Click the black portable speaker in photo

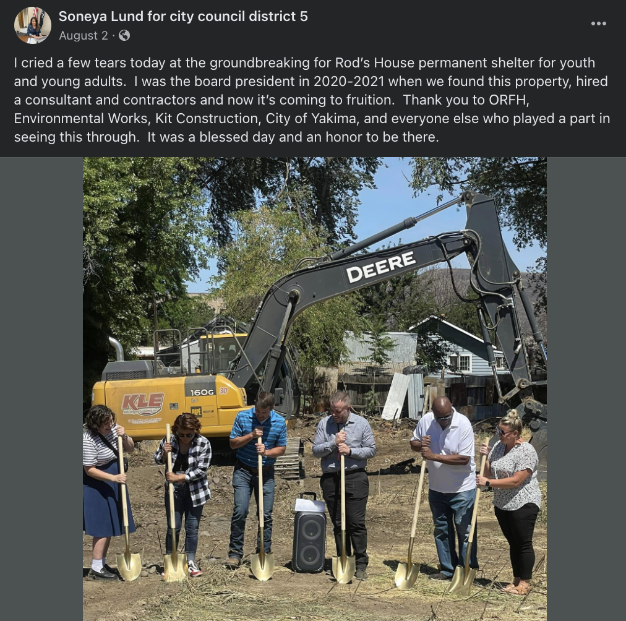click(x=309, y=535)
